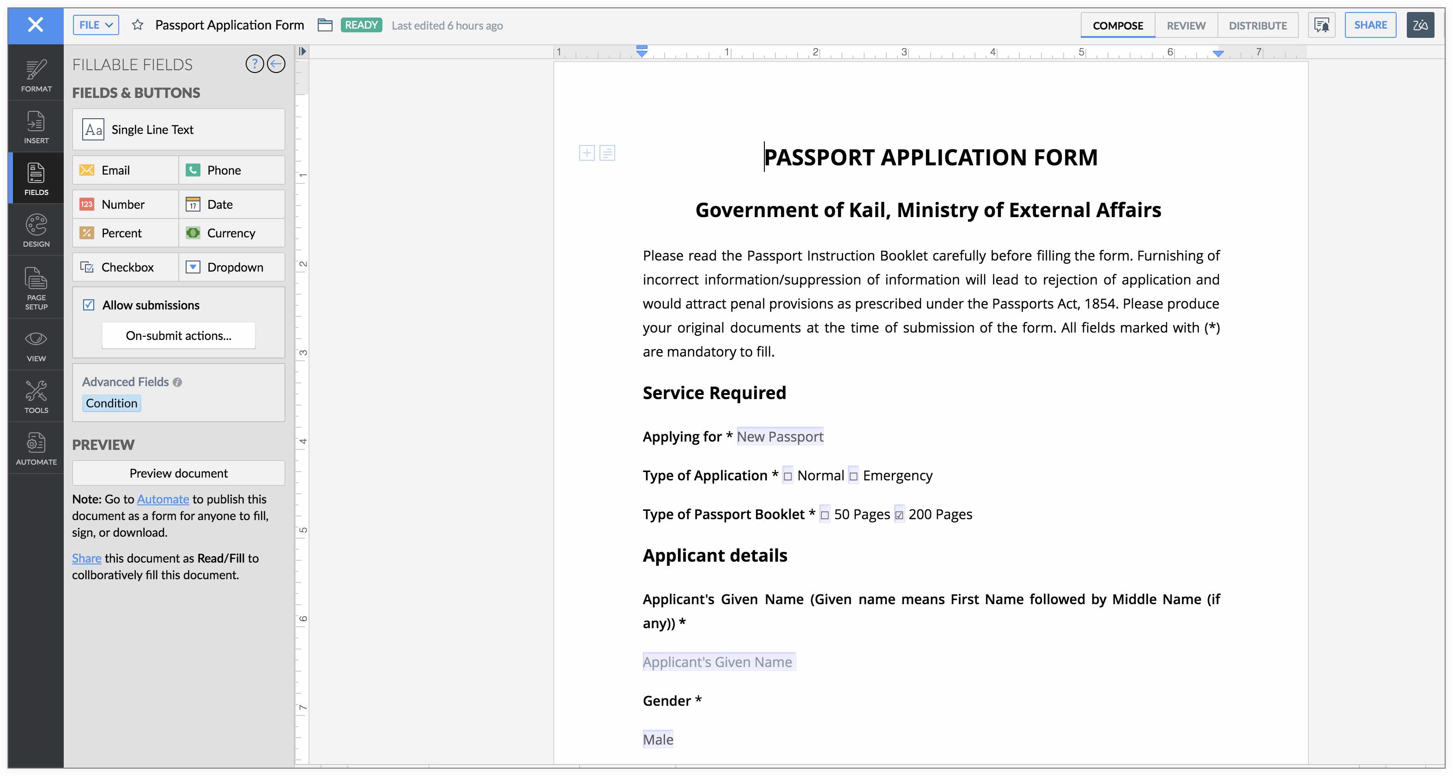Image resolution: width=1453 pixels, height=776 pixels.
Task: Switch to the COMPOSE tab
Action: tap(1117, 25)
